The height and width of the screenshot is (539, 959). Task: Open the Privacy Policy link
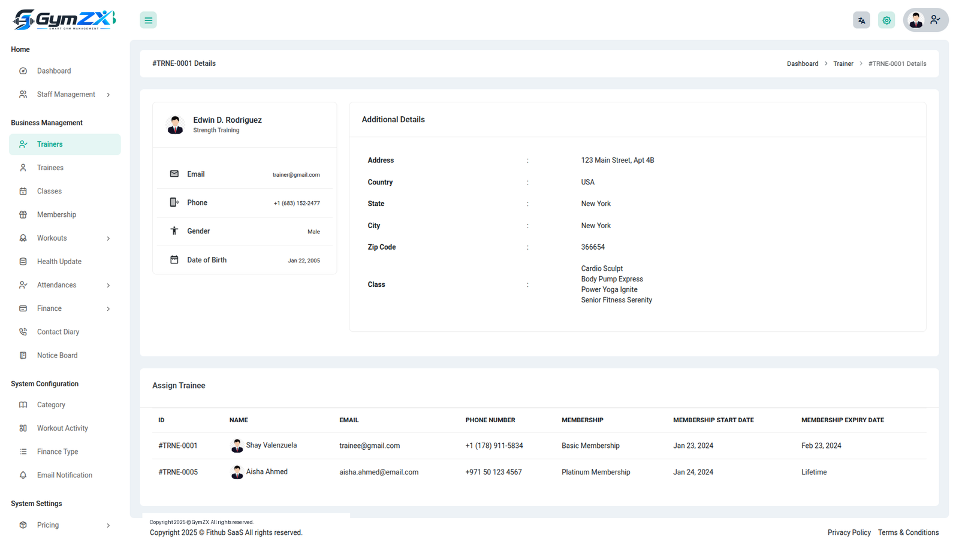849,532
